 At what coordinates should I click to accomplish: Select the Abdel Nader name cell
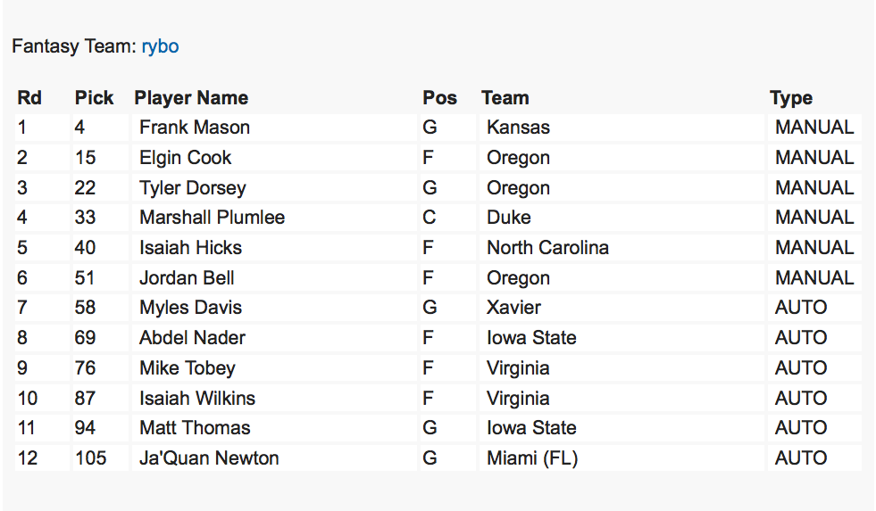tap(192, 338)
